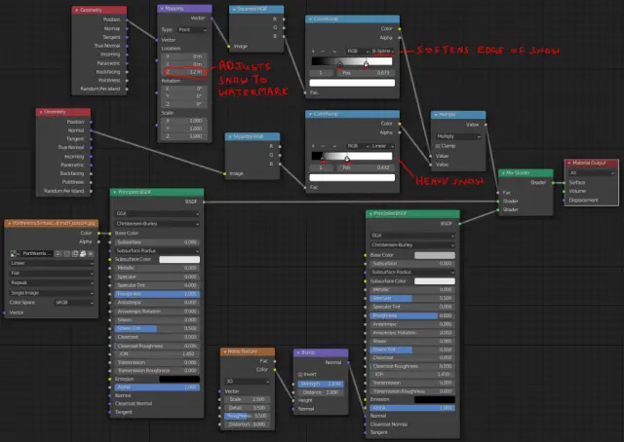Click the Detail field in Noise Texture showing 3.500

247,408
